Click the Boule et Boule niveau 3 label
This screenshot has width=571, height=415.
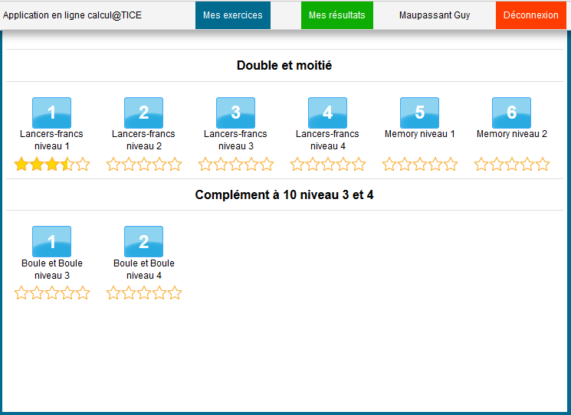pos(51,269)
